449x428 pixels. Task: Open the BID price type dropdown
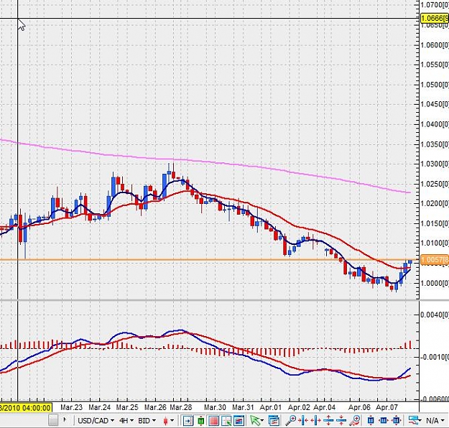147,421
